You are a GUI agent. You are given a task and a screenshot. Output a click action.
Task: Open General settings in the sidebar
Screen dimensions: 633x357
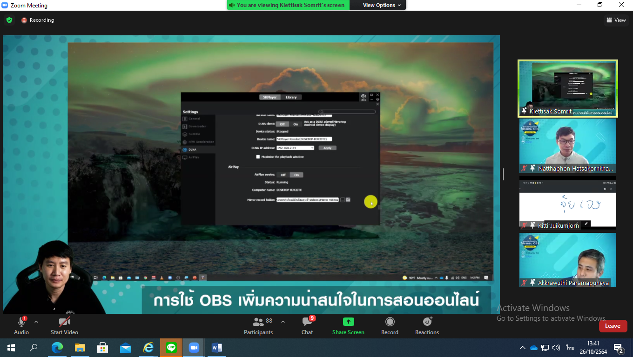coord(198,119)
